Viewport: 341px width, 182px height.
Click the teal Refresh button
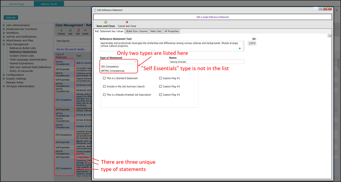(x=11, y=17)
